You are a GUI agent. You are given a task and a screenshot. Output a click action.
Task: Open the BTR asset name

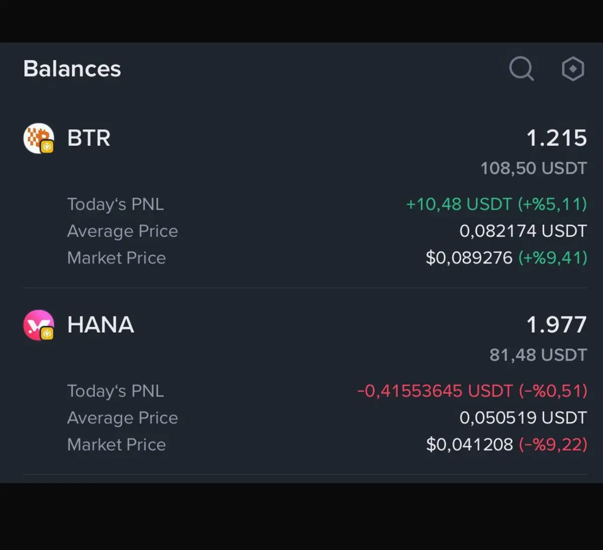pos(89,138)
